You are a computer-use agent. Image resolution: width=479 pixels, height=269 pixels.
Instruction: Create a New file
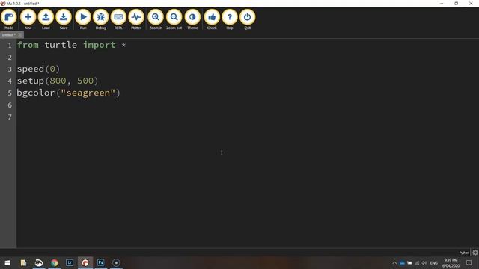coord(28,19)
